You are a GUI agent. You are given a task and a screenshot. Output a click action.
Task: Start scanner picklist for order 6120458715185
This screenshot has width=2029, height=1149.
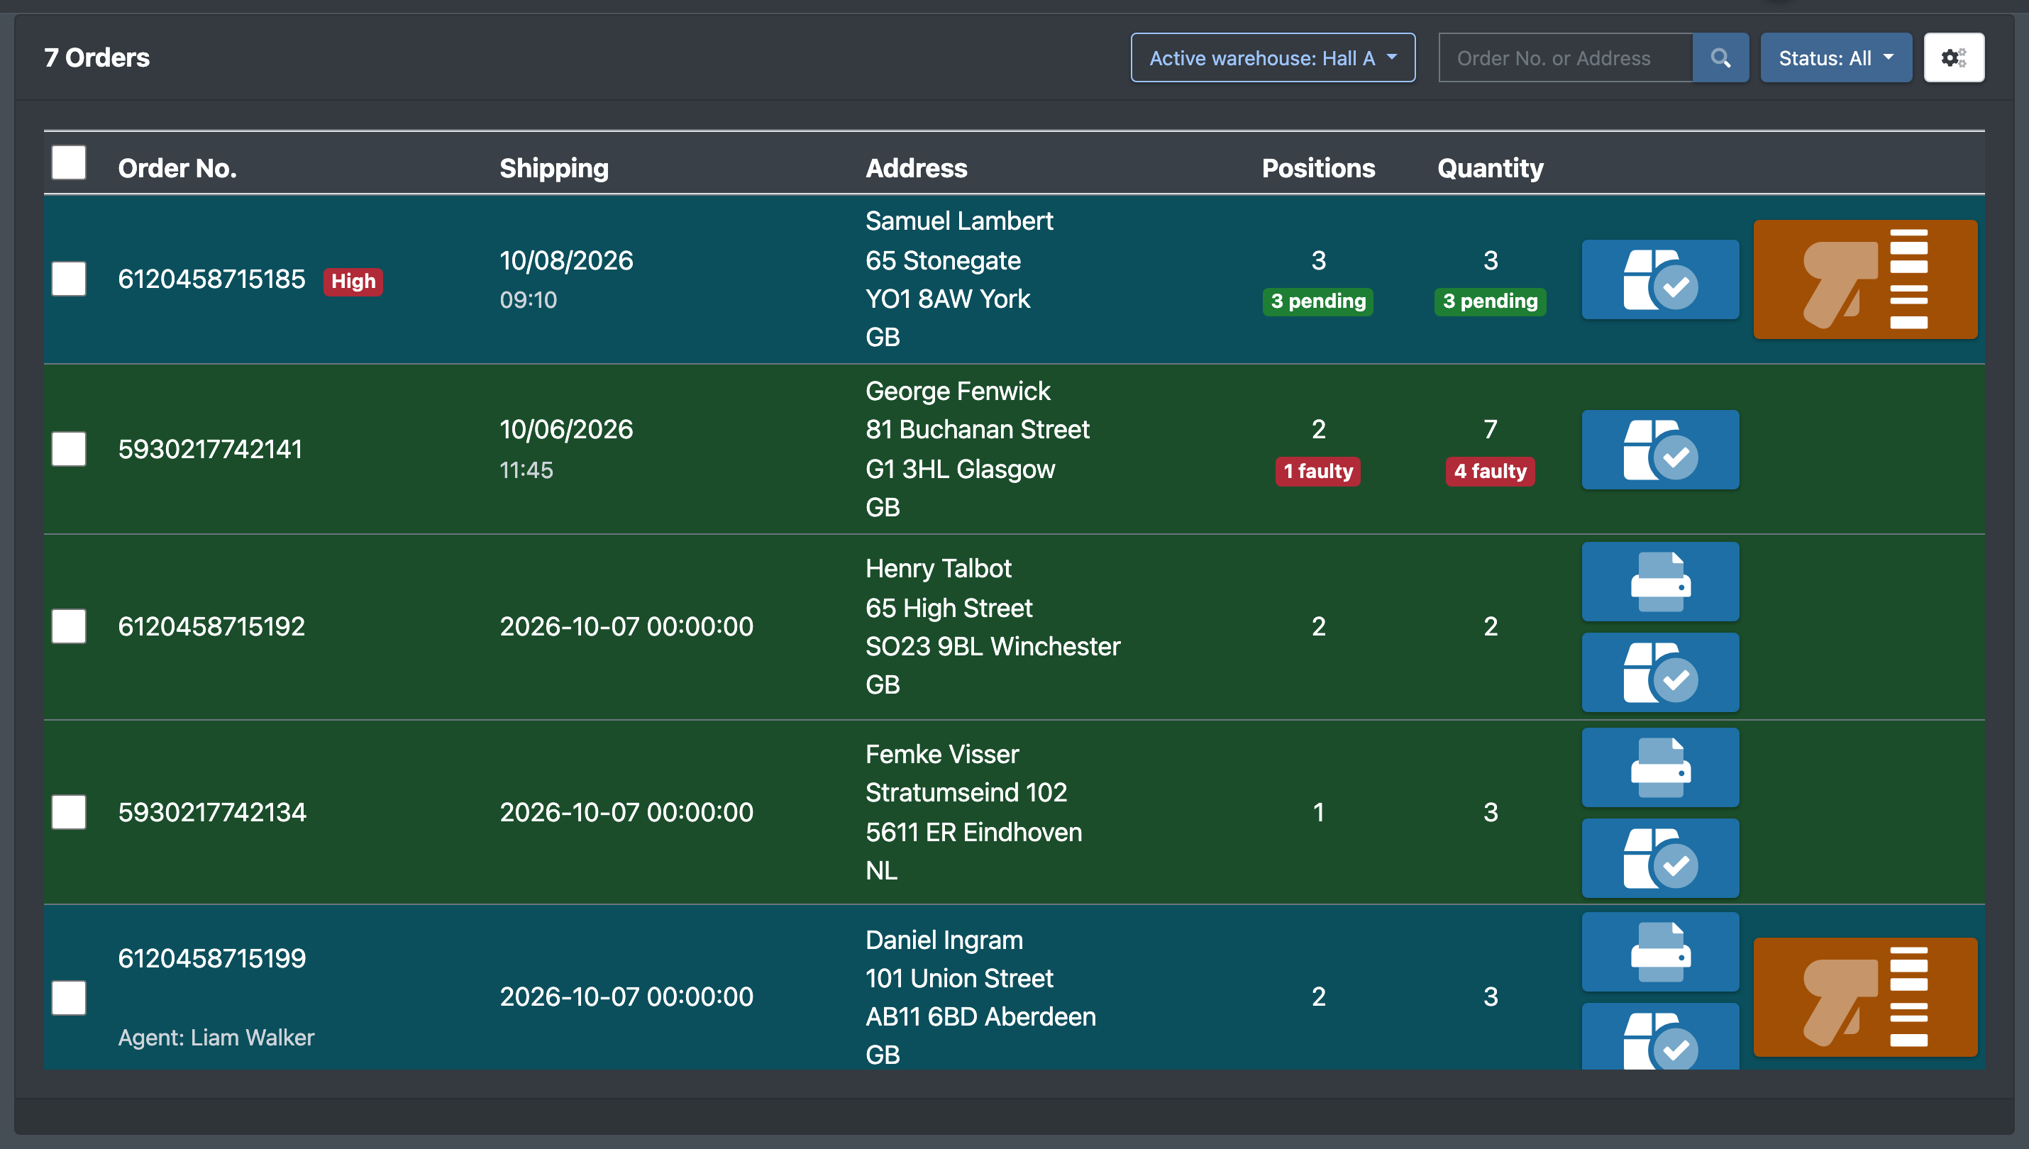point(1866,279)
